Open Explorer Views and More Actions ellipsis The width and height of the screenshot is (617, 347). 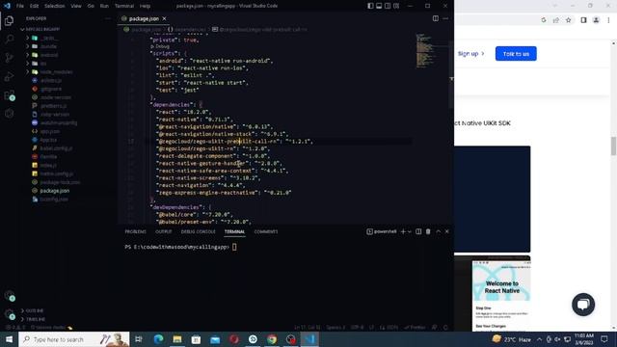click(x=108, y=18)
